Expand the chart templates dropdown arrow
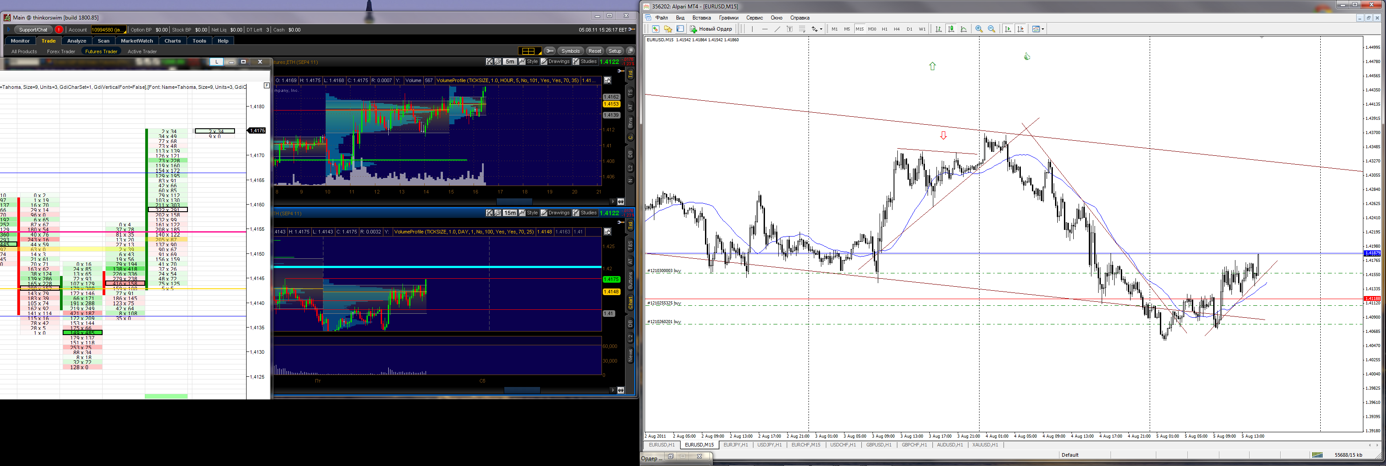The height and width of the screenshot is (466, 1386). (1043, 29)
